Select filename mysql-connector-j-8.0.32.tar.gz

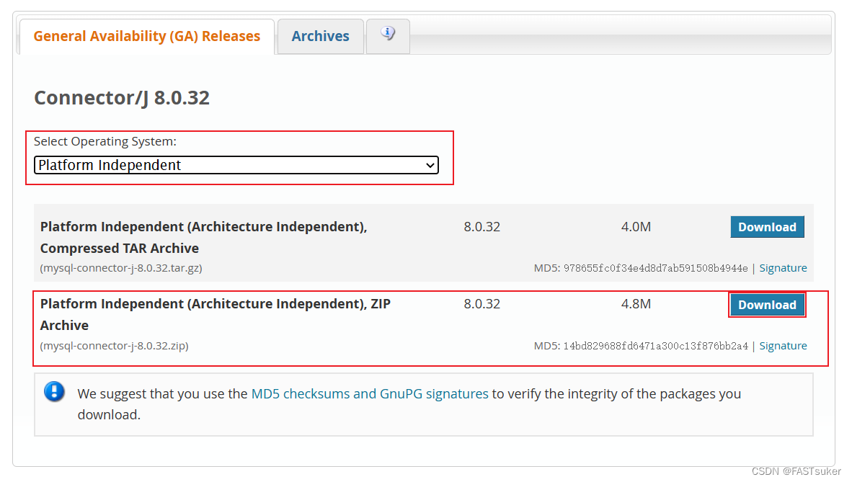[x=121, y=268]
